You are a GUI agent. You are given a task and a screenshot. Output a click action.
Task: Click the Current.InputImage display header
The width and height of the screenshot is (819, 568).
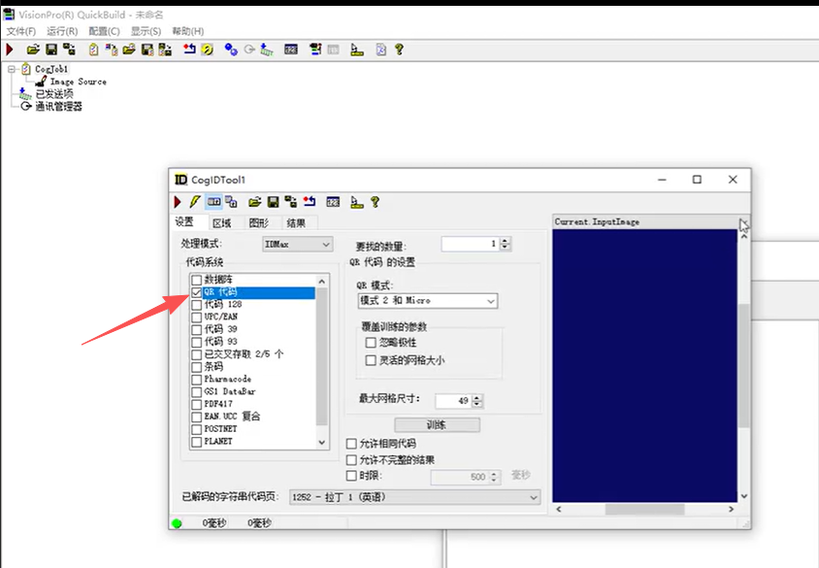pos(645,221)
